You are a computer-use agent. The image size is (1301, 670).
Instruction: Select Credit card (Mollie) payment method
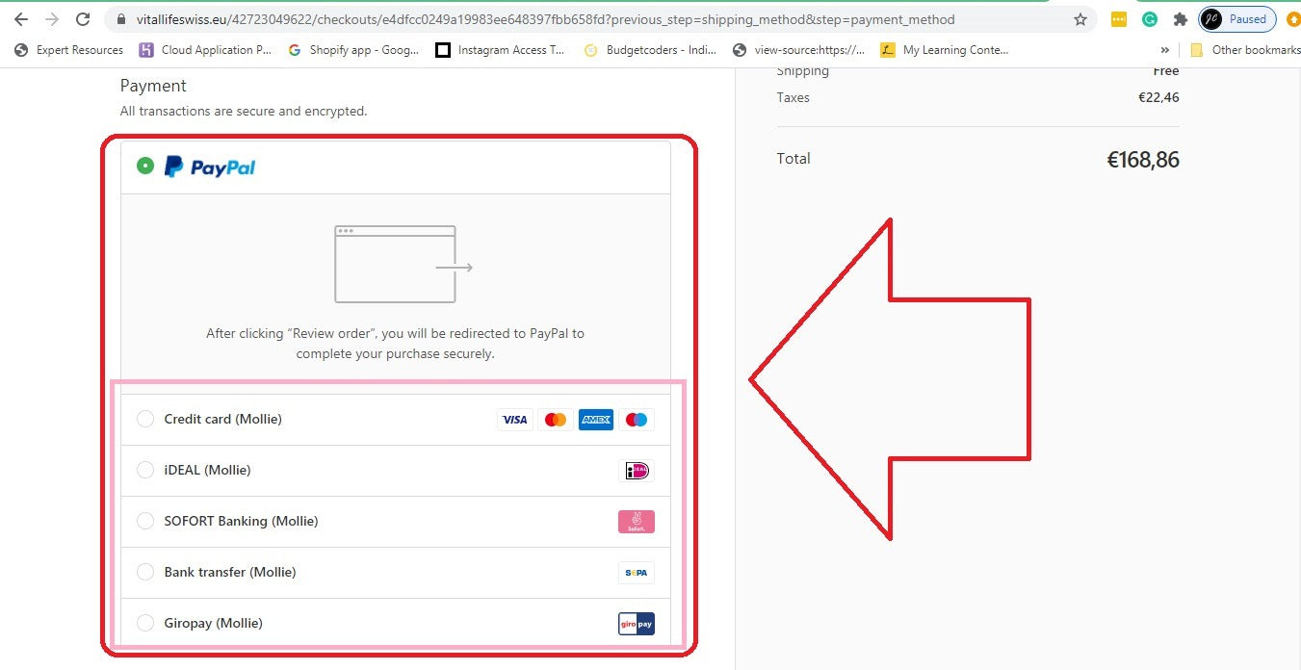pyautogui.click(x=145, y=419)
